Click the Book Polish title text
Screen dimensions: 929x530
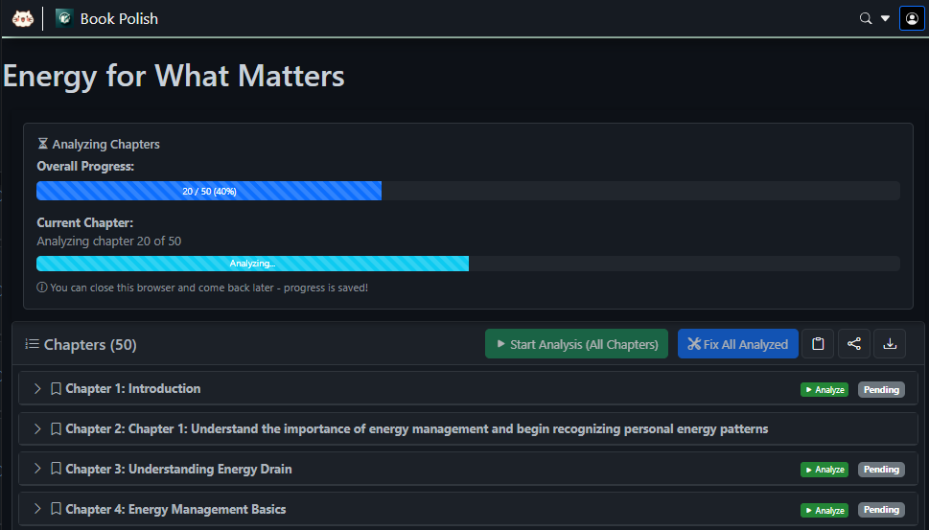(x=119, y=18)
